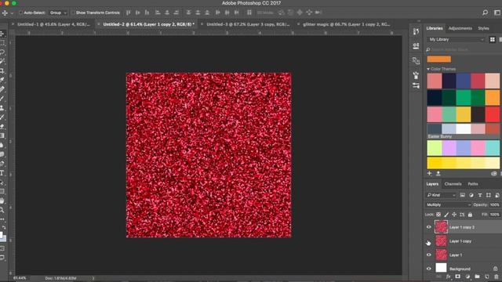Open the Multiply blend mode dropdown
This screenshot has height=282, width=502.
(448, 204)
